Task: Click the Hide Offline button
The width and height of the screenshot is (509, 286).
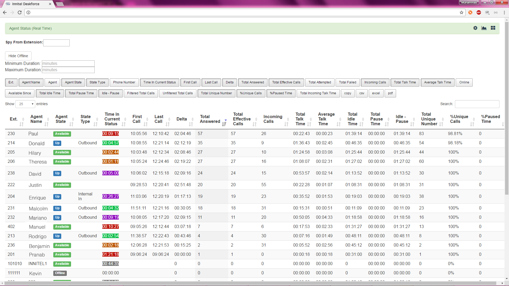Action: coord(18,56)
